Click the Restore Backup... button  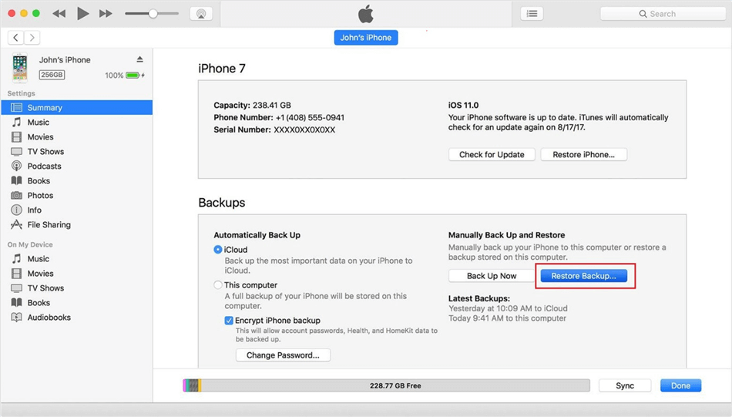(583, 276)
